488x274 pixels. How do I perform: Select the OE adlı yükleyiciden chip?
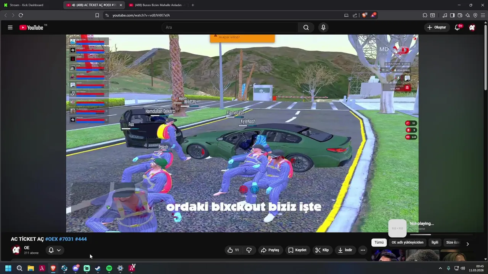[x=407, y=242]
